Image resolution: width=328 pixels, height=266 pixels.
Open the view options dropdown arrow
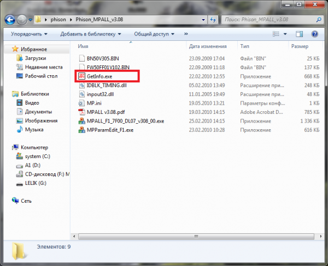click(x=285, y=34)
